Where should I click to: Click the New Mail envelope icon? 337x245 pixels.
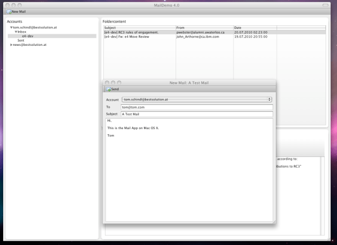pos(8,11)
